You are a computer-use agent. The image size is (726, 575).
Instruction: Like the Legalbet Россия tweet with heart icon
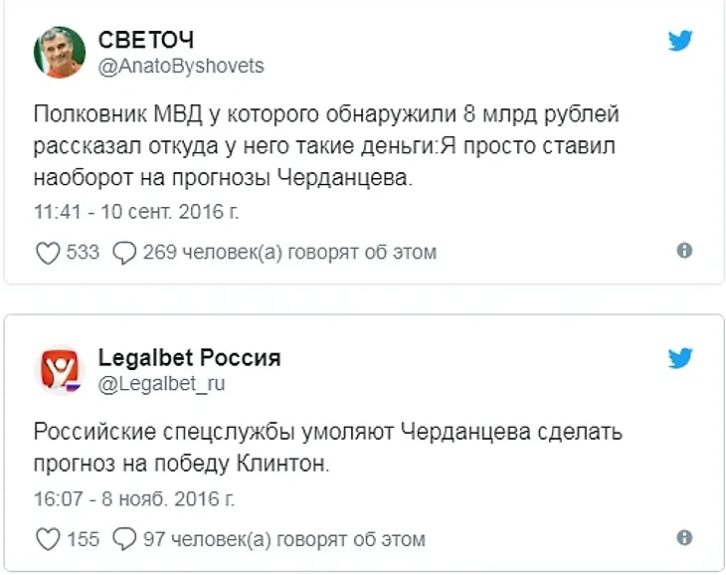48,539
